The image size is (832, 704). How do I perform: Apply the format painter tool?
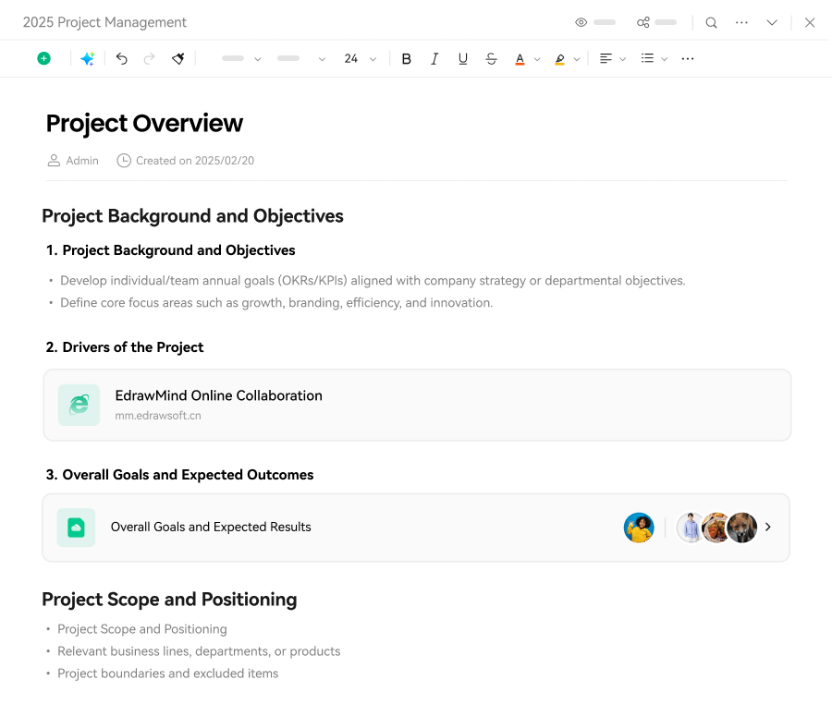[x=178, y=58]
